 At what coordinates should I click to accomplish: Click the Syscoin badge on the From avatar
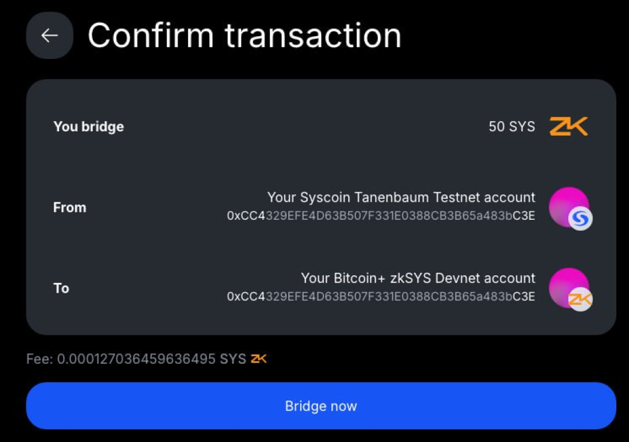coord(580,218)
